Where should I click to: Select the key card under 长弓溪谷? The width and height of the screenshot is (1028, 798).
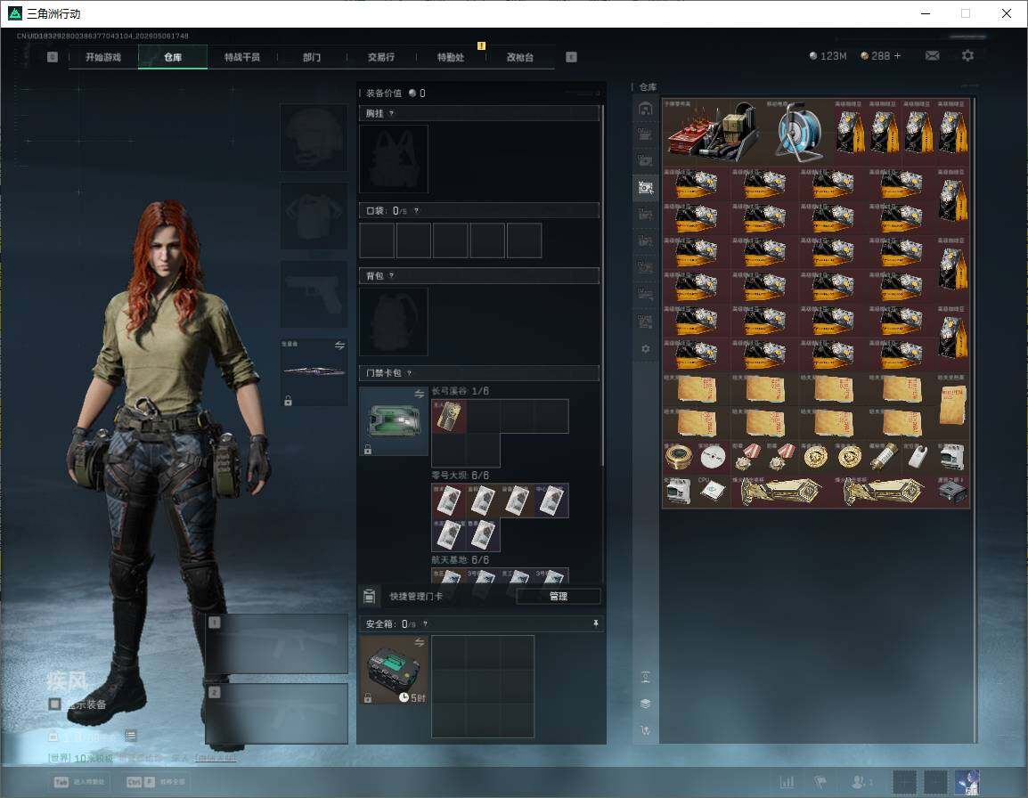point(449,416)
